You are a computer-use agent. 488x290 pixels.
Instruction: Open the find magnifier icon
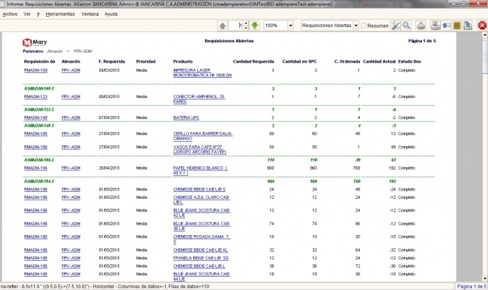coord(406,26)
